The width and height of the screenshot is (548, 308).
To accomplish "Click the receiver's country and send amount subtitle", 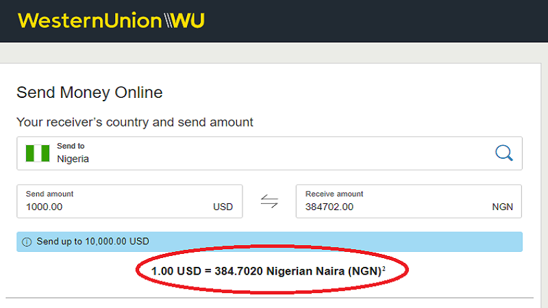I will [135, 123].
